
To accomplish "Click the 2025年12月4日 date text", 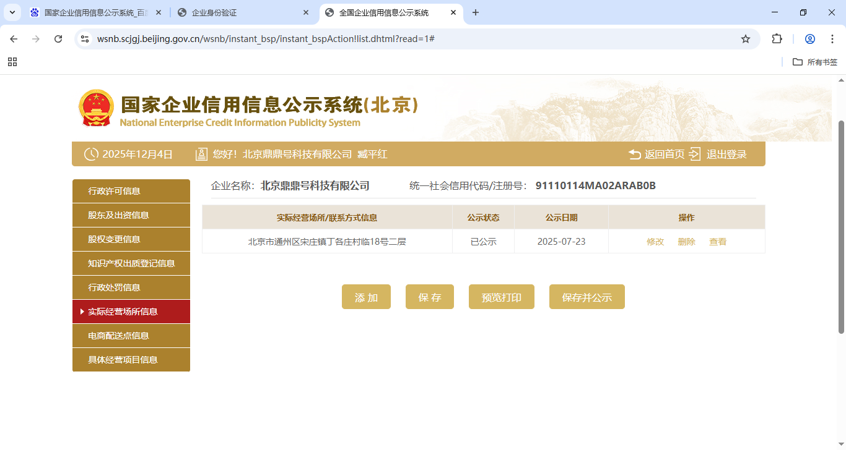I will [x=137, y=155].
